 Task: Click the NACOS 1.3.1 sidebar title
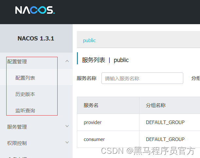click(x=36, y=38)
